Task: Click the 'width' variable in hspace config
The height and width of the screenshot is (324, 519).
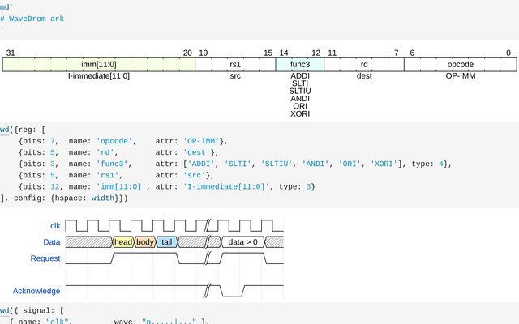Action: pos(103,198)
